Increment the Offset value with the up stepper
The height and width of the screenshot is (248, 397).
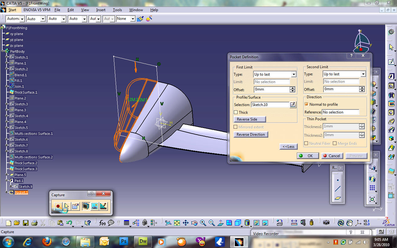[x=292, y=88]
